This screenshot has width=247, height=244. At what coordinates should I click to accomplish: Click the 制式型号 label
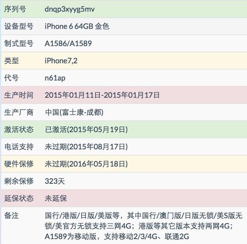(x=19, y=43)
